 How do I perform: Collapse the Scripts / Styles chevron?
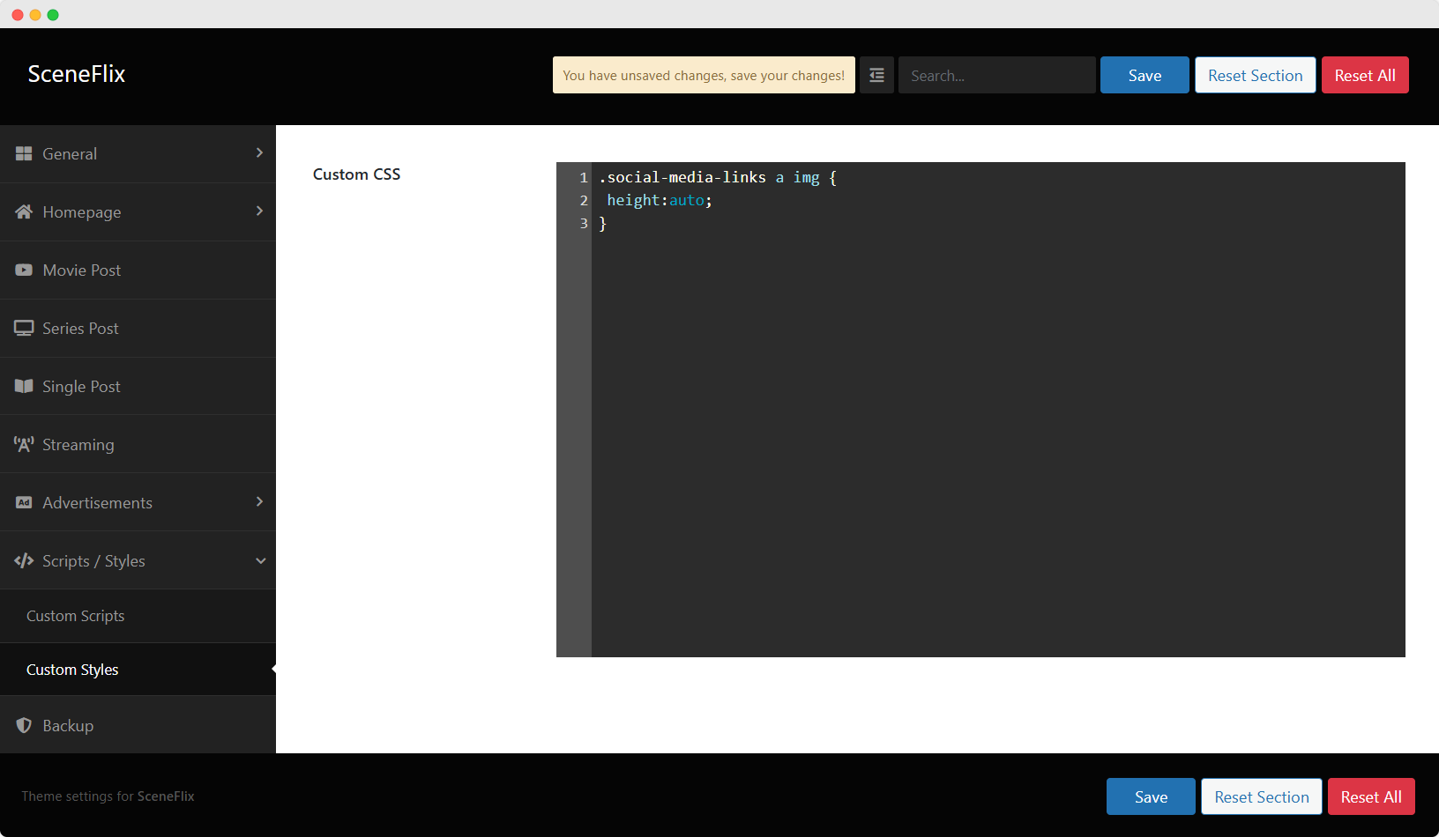coord(260,560)
